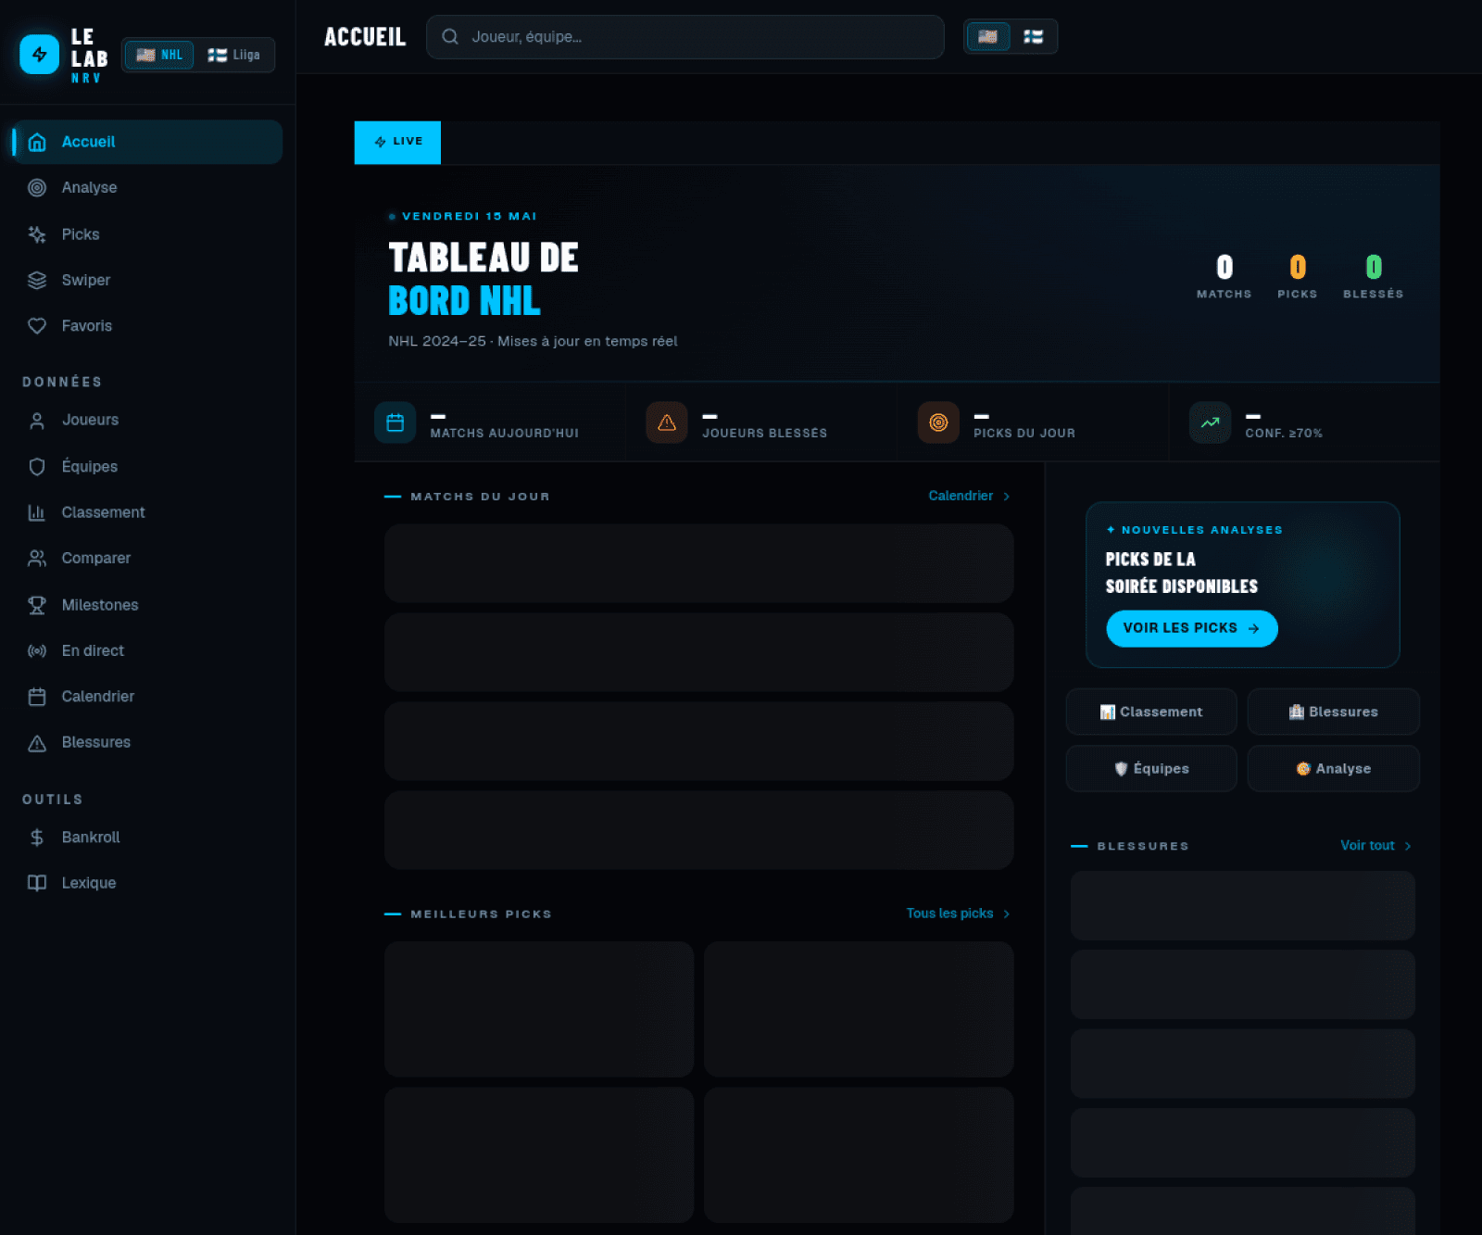Viewport: 1482px width, 1235px height.
Task: Switch to Finnish flag league in header
Action: pos(1033,37)
